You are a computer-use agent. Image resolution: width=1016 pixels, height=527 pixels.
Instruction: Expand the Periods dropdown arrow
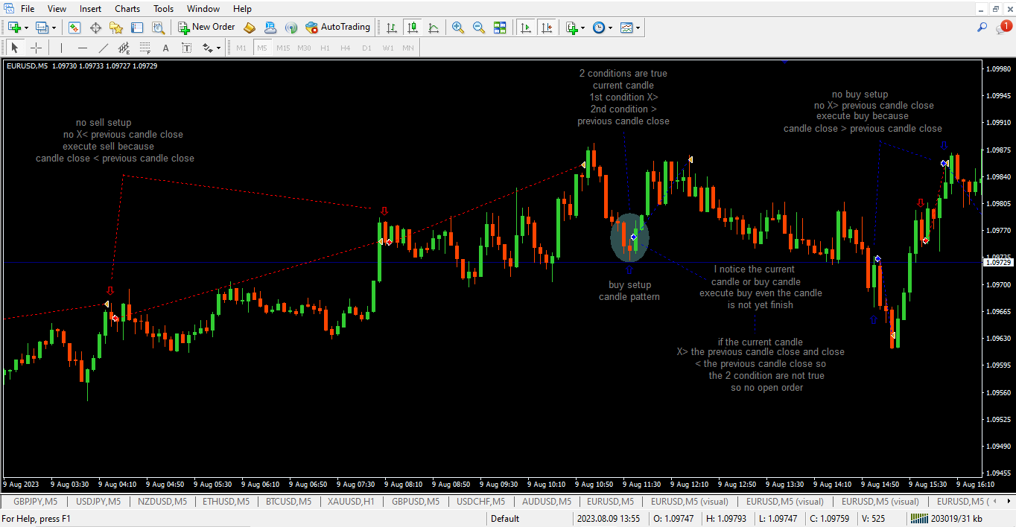pyautogui.click(x=611, y=28)
